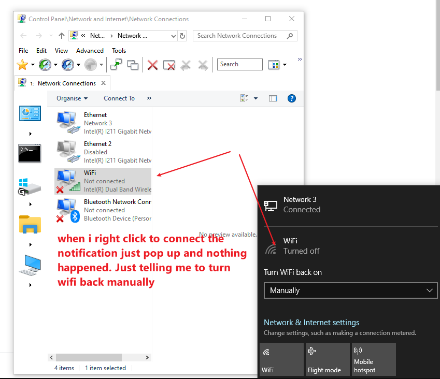Close the Network Connections tab
Screen dimensions: 440x379
pyautogui.click(x=103, y=83)
